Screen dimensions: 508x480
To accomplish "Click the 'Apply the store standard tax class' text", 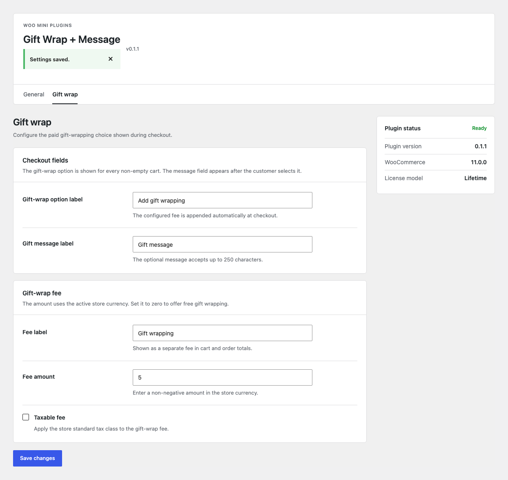I will pyautogui.click(x=101, y=429).
